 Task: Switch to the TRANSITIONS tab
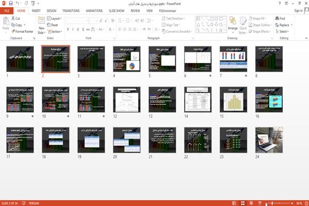(x=71, y=11)
